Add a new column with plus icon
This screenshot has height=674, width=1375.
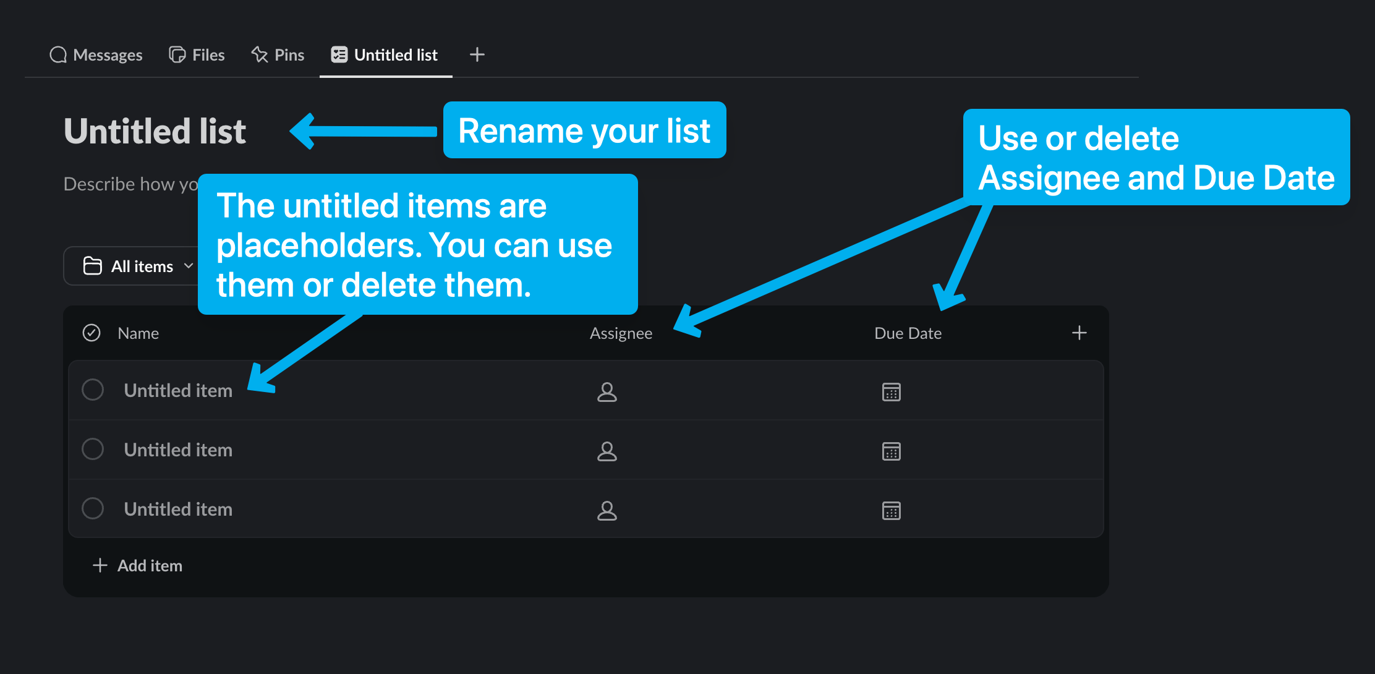tap(1079, 333)
